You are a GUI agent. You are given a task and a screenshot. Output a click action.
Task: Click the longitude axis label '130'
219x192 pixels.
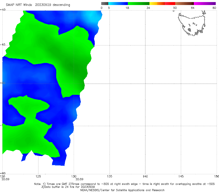click(74, 176)
